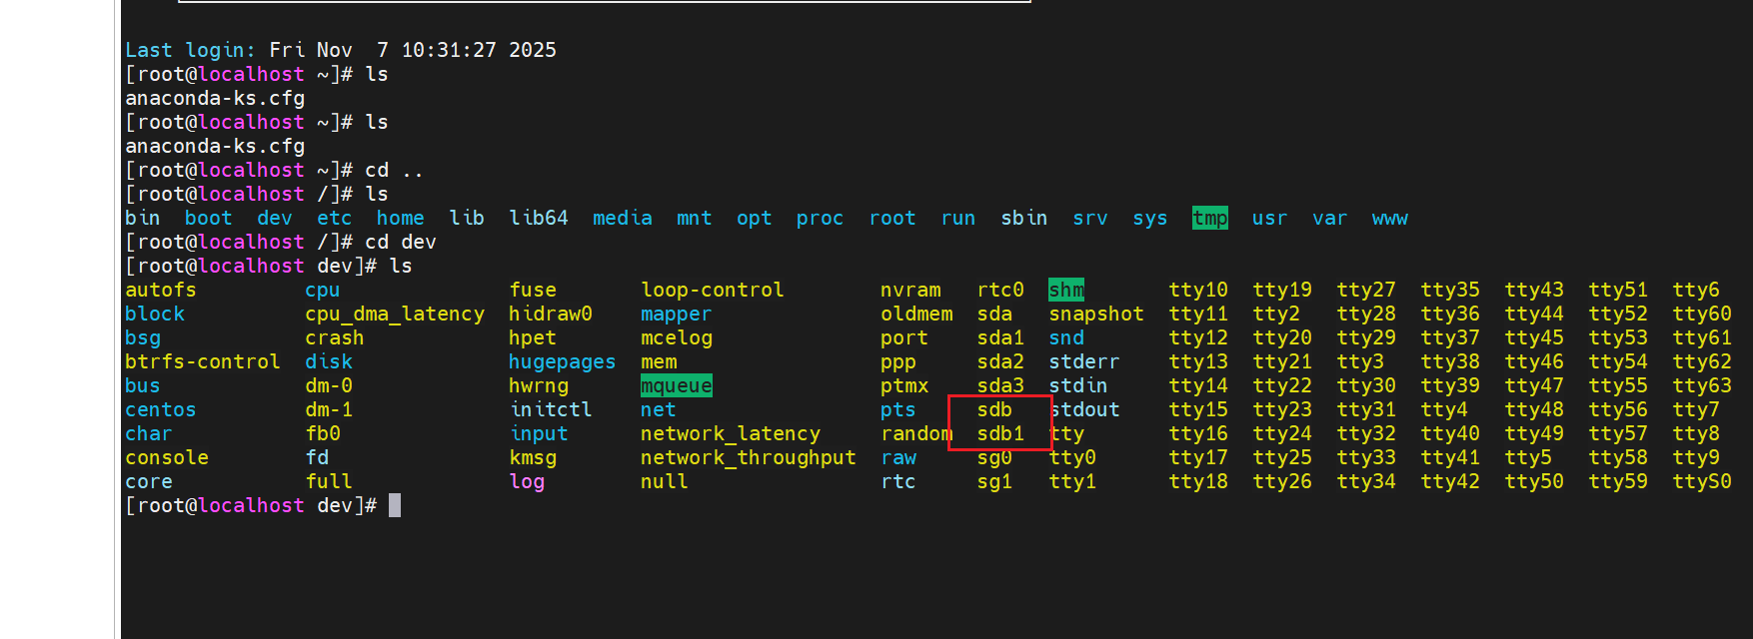The image size is (1753, 639).
Task: Click the oldmem device entry
Action: coord(915,315)
